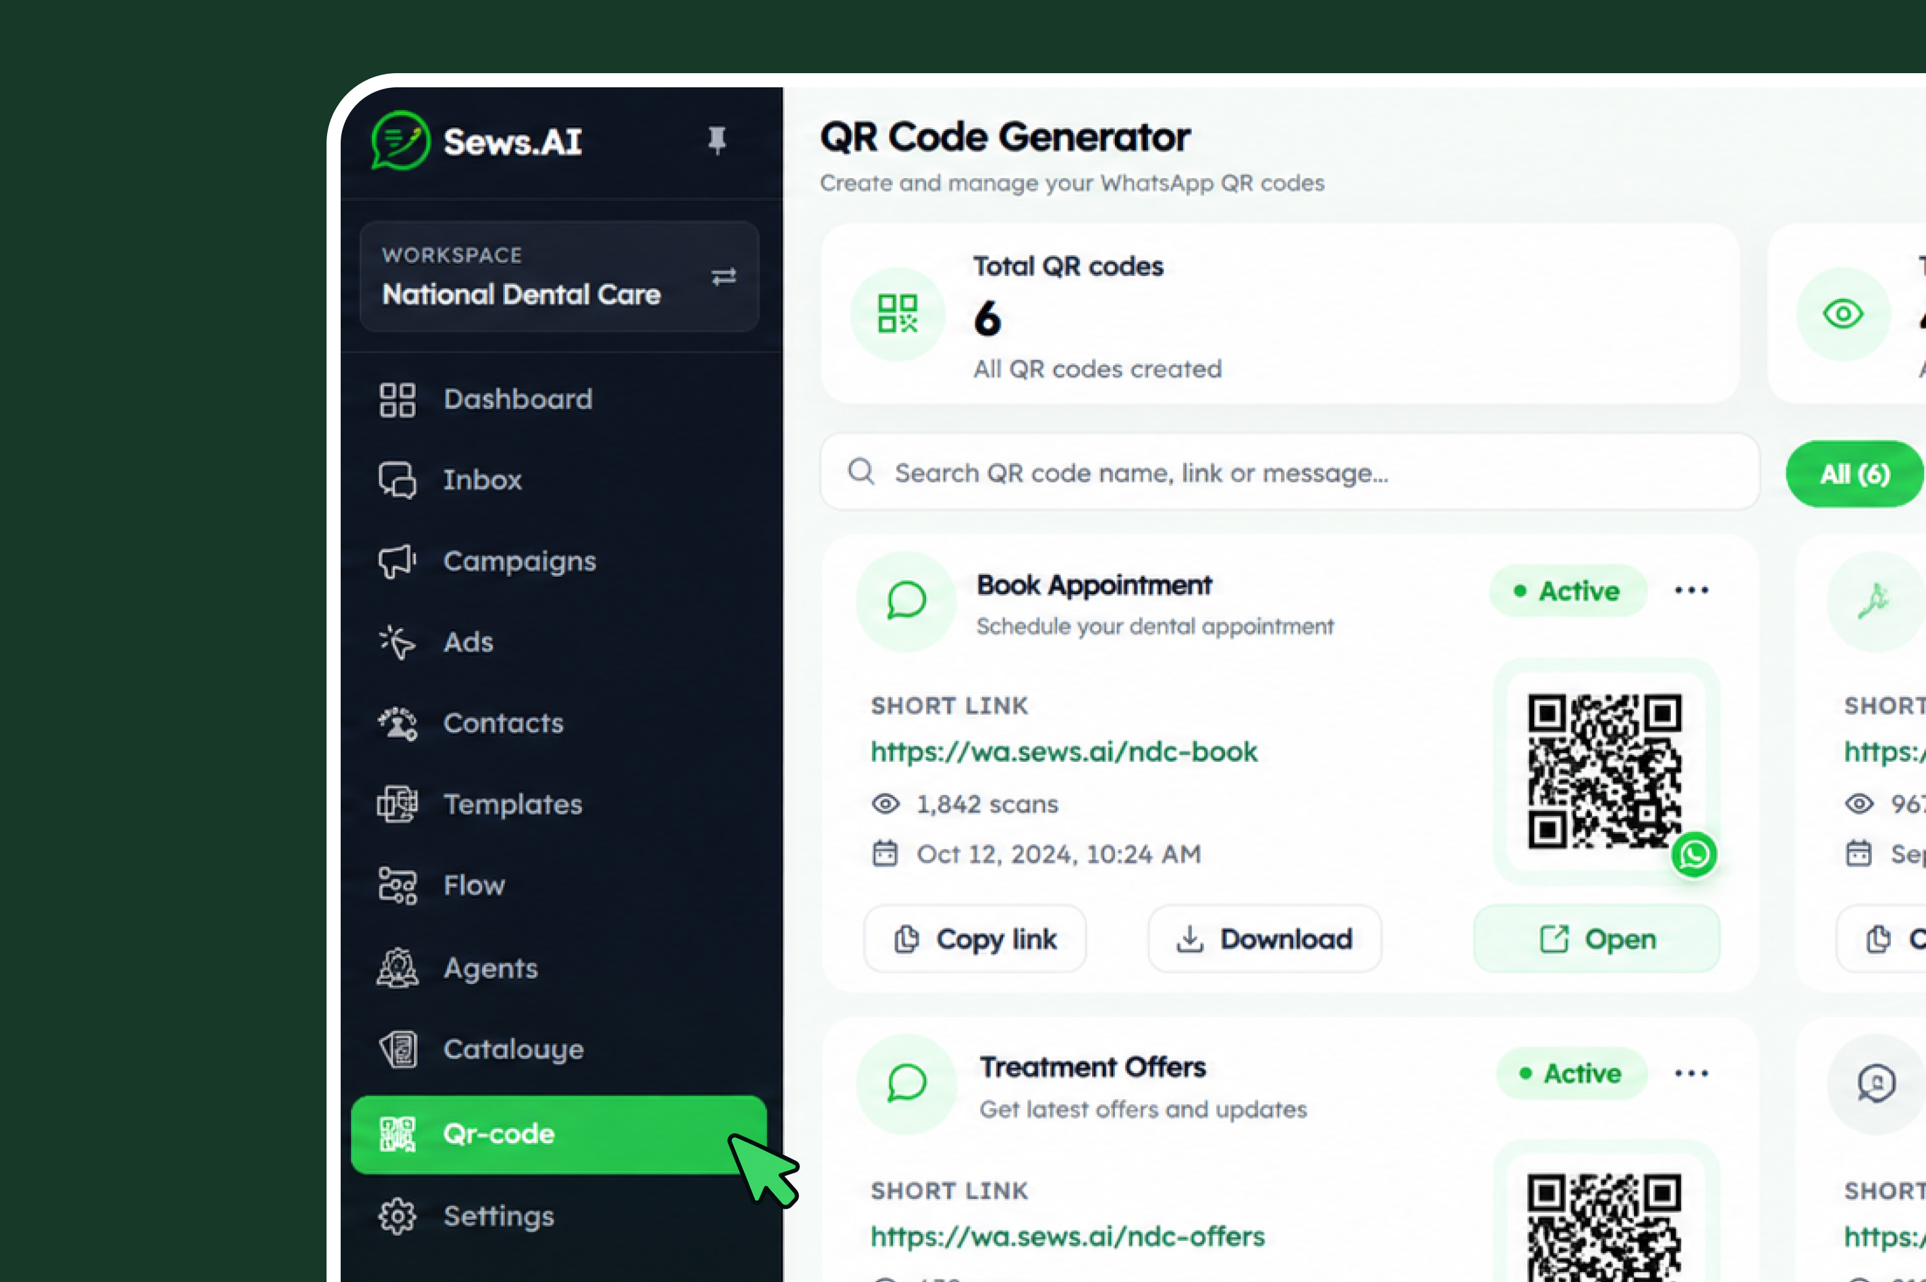This screenshot has height=1282, width=1926.
Task: Open the Dashboard menu item
Action: tap(559, 400)
